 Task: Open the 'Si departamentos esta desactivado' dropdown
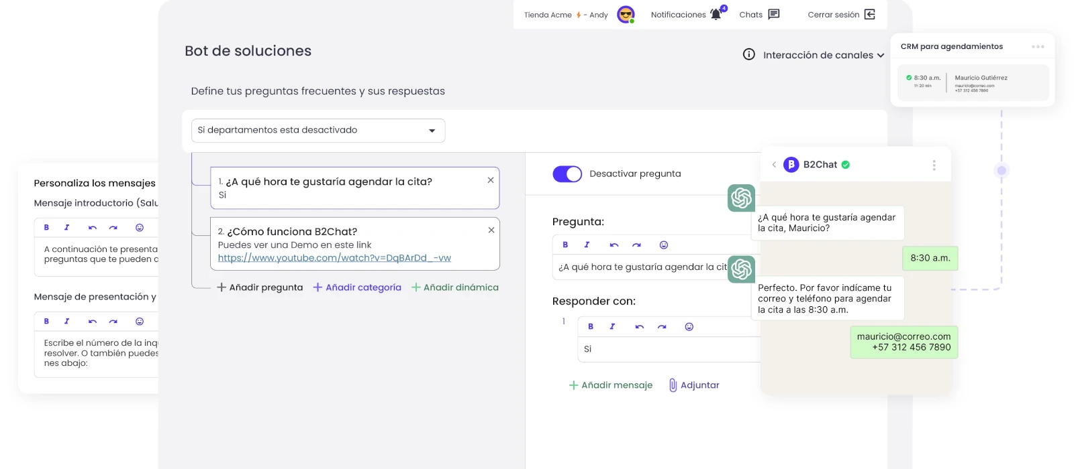coord(318,131)
